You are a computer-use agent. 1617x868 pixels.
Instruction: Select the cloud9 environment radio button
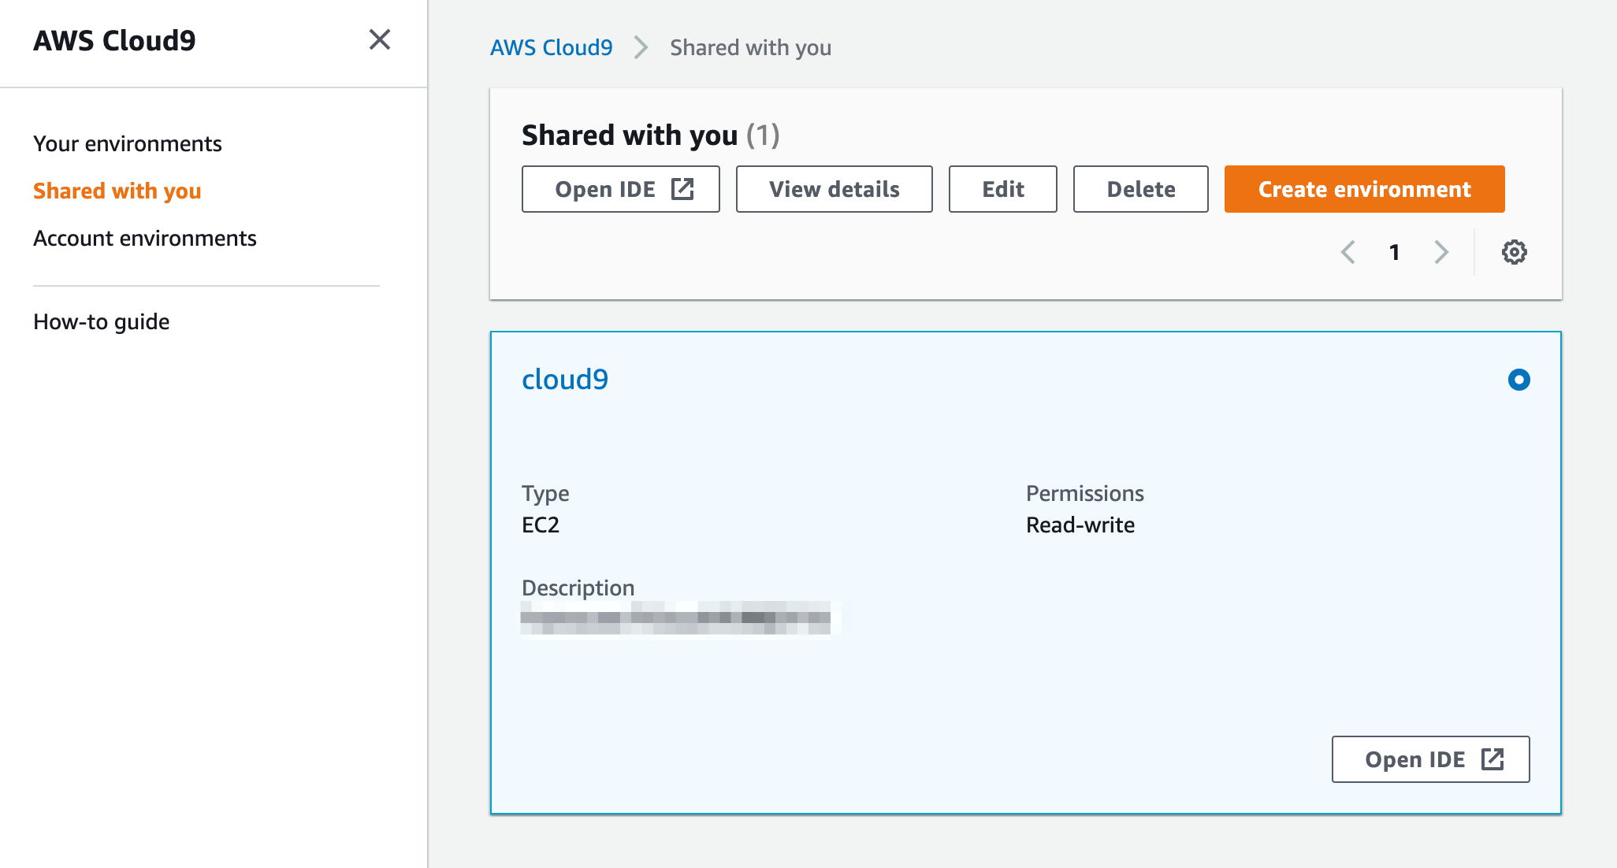pos(1518,380)
